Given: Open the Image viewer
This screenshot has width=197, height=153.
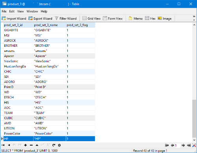Looking at the screenshot, I should [x=165, y=18].
